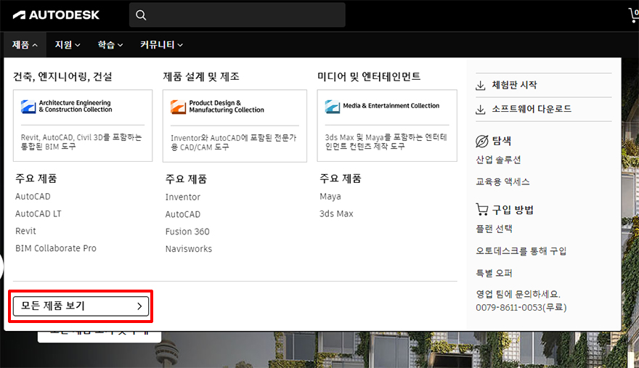Click the Product Design Collection icon
639x368 pixels.
(x=178, y=107)
